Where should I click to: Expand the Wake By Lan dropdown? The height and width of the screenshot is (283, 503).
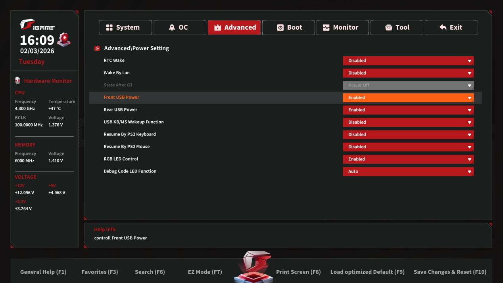[x=408, y=73]
